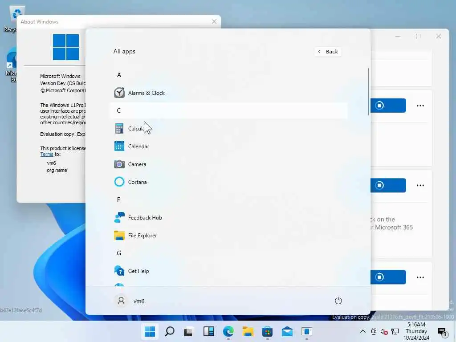The image size is (456, 342).
Task: Open the top three-dots menu in background window
Action: [420, 106]
